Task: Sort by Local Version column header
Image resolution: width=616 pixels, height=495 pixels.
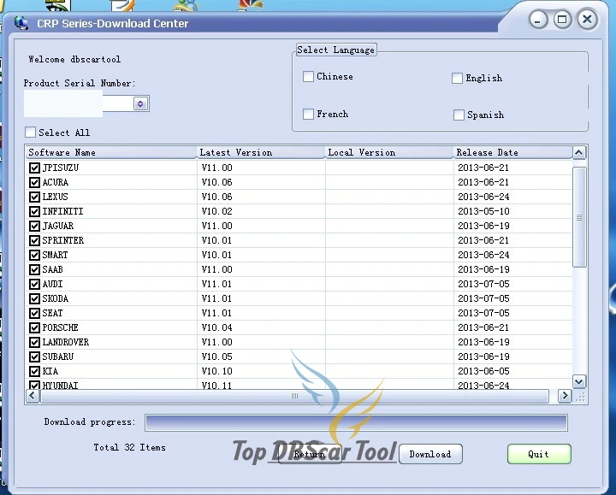Action: pos(389,152)
